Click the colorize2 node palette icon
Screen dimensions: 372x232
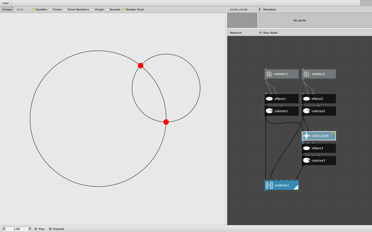(x=307, y=111)
